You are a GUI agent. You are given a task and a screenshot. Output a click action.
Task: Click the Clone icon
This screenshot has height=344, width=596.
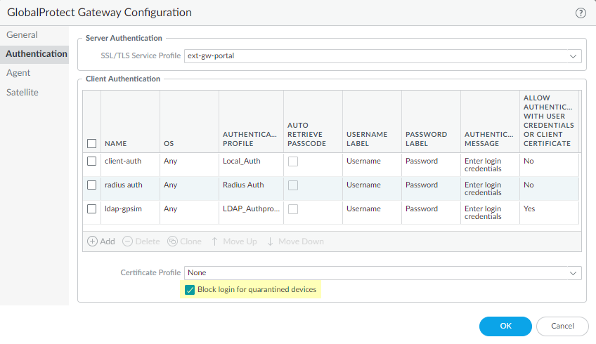pos(173,242)
